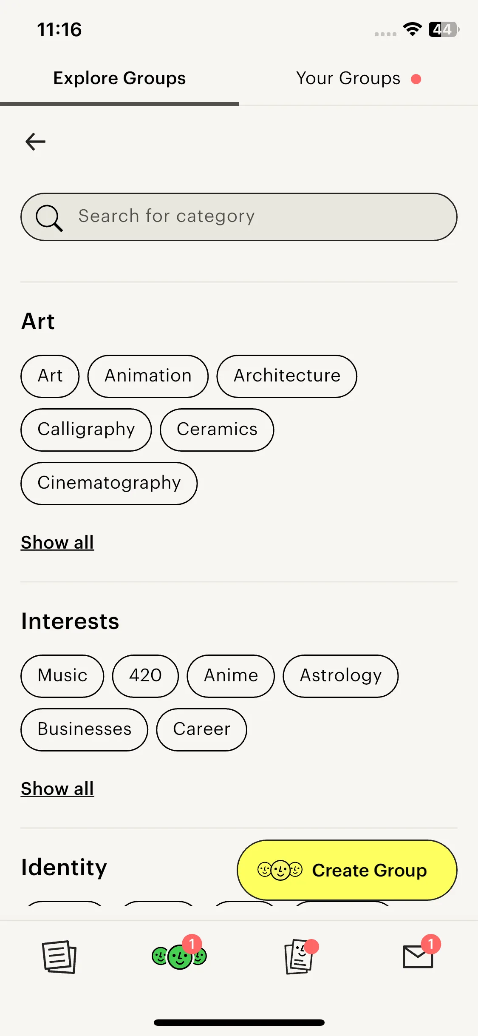This screenshot has width=478, height=1036.
Task: Click the Search for category field
Action: 255,217
